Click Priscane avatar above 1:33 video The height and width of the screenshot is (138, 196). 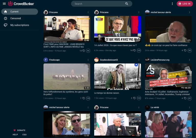[x=96, y=107]
